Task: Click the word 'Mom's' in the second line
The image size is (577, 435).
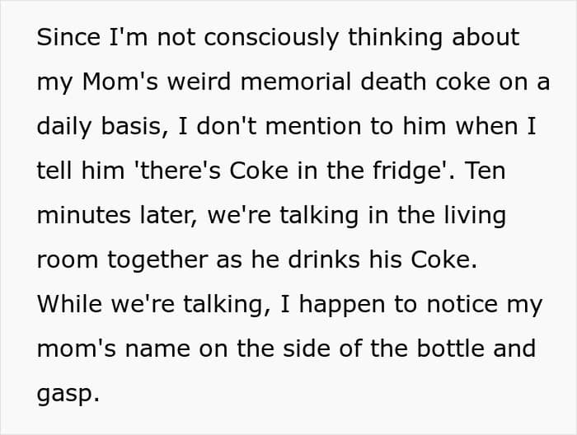Action: (x=120, y=82)
